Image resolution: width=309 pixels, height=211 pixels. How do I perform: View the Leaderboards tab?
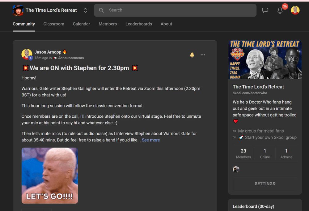(139, 24)
